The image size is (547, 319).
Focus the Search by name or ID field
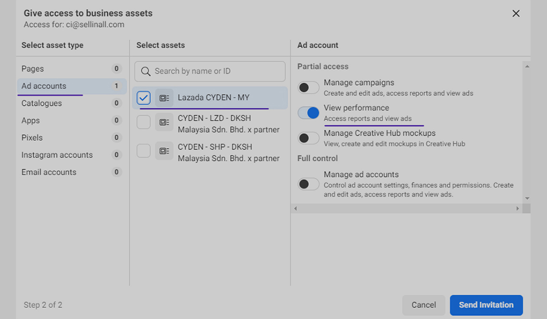(210, 72)
